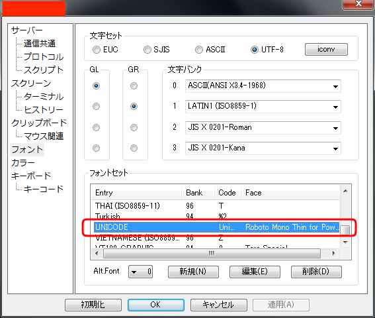Select GL radio for bank 0
This screenshot has height=318, width=375.
pos(96,85)
